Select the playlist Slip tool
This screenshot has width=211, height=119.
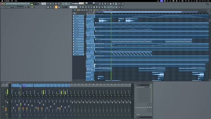(x=85, y=10)
